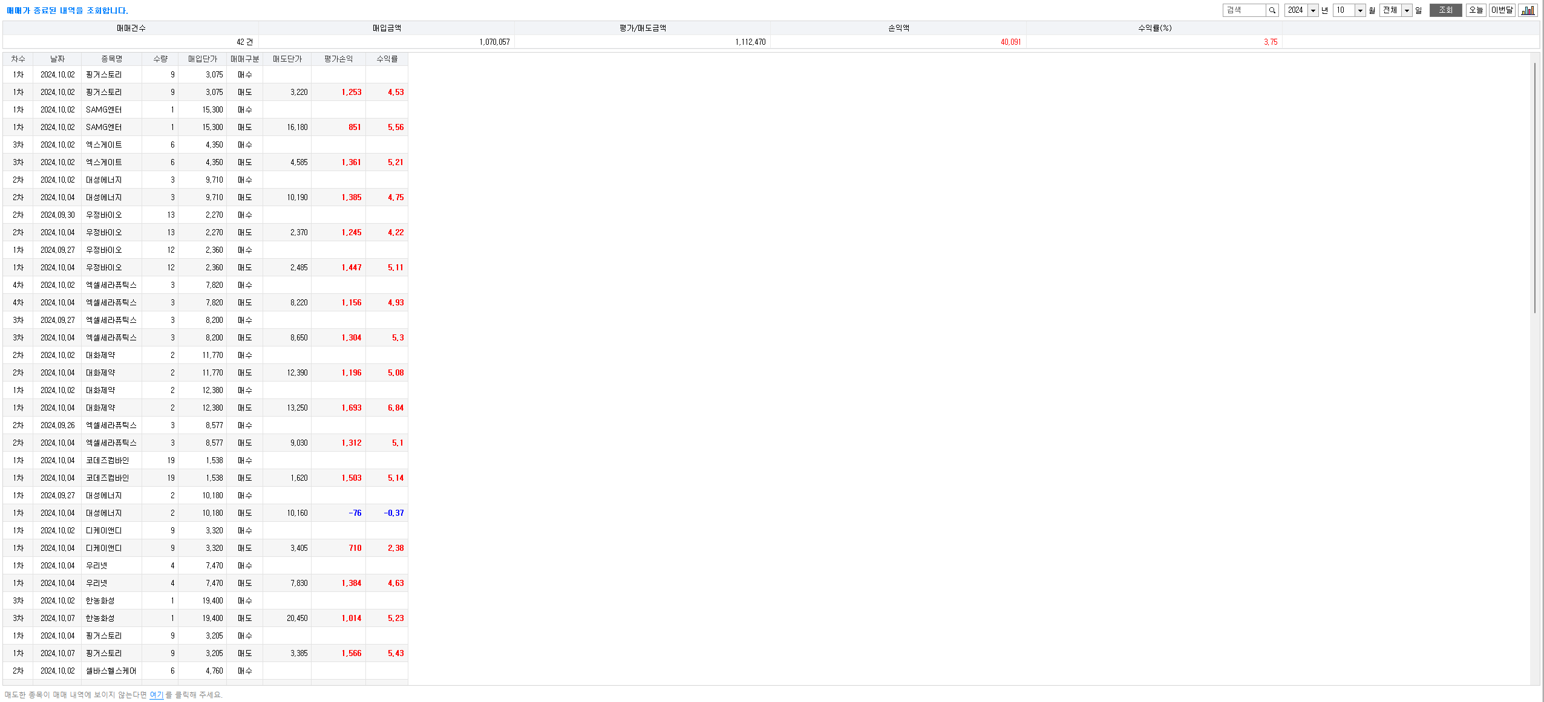Click the 매매구분 column header
1544x702 pixels.
(244, 59)
